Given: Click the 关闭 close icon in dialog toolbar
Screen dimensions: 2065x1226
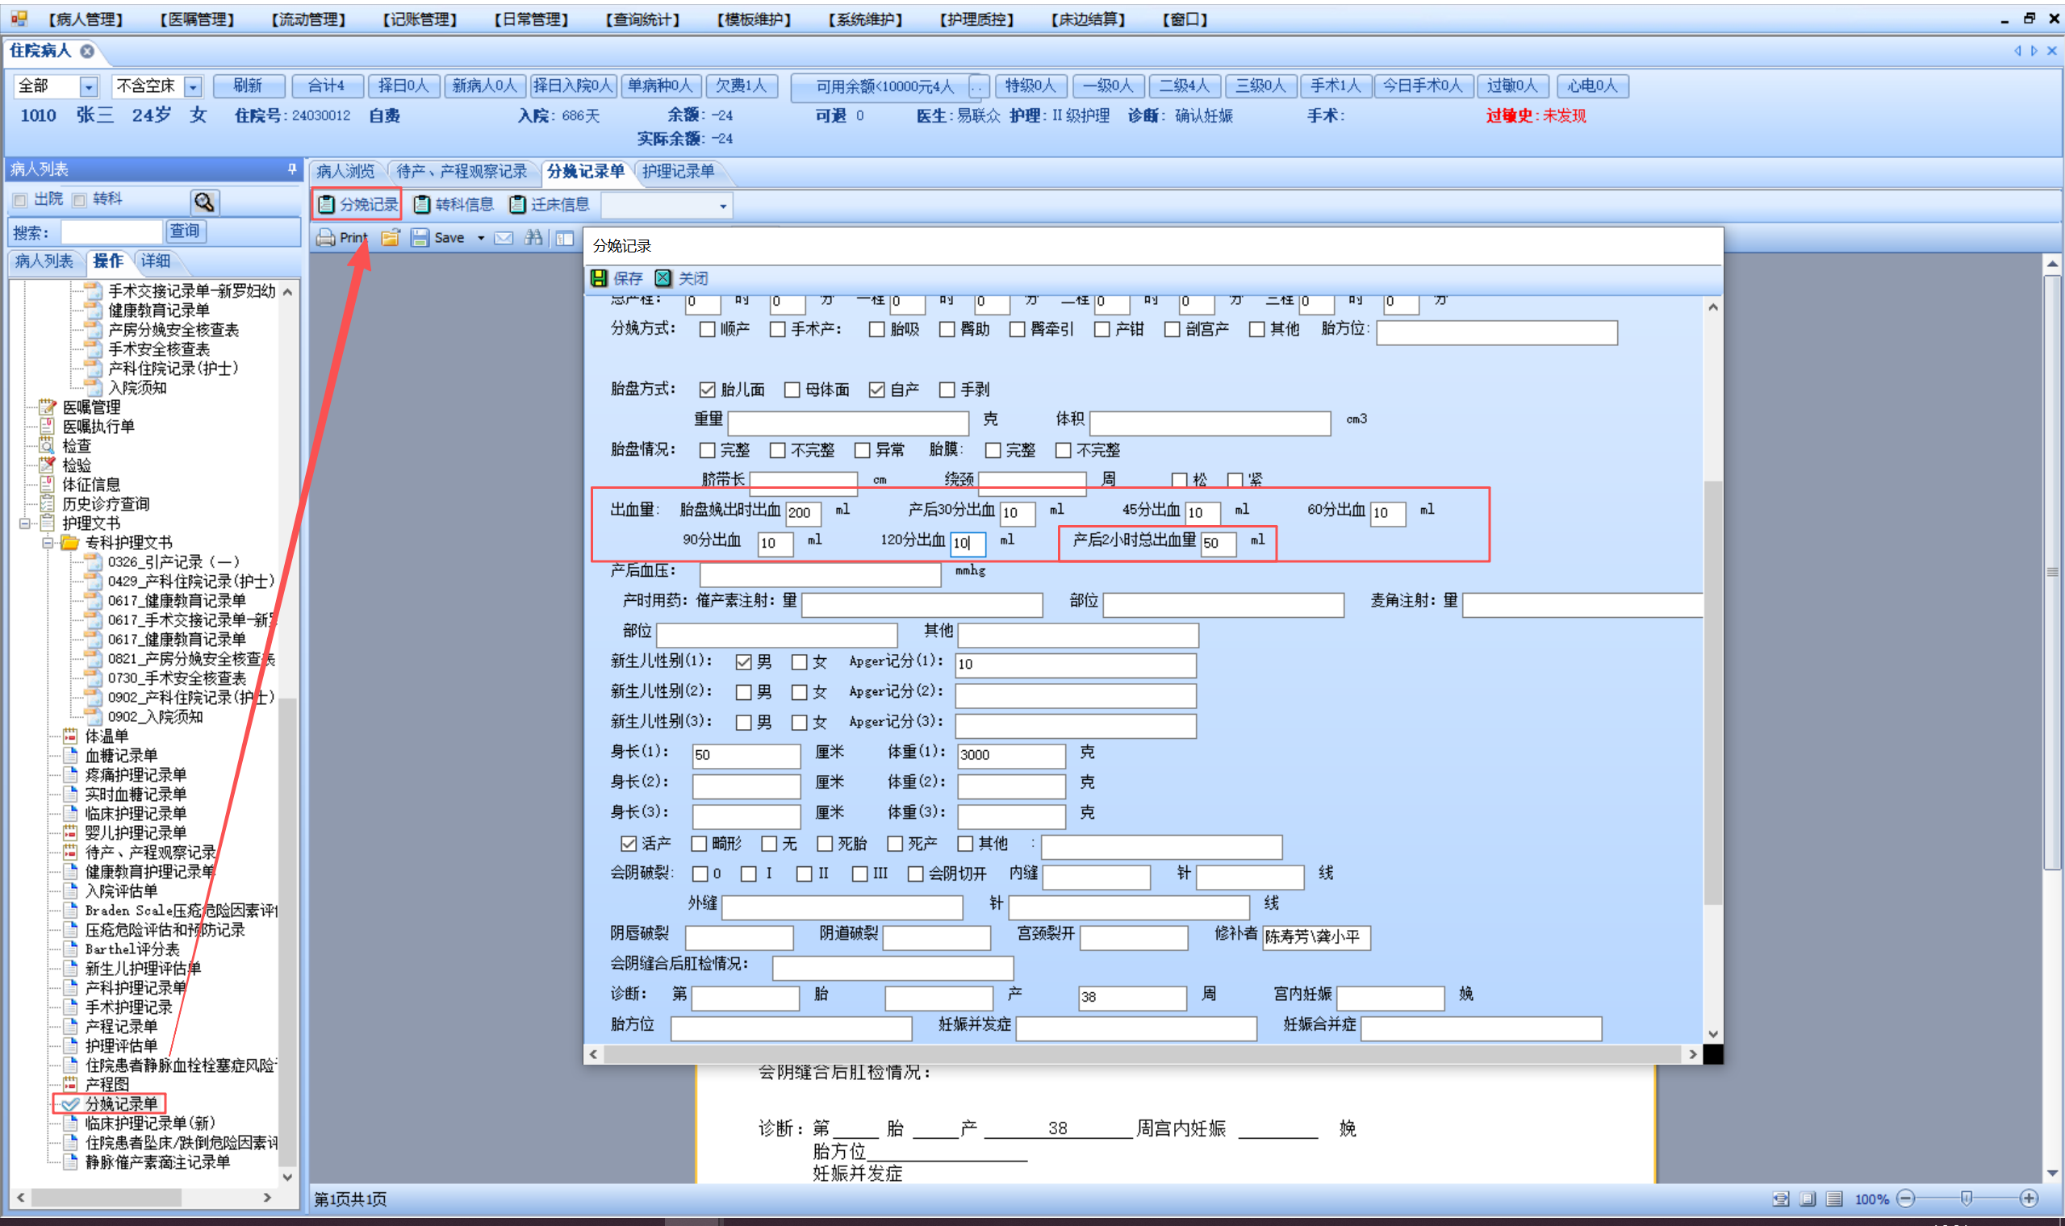Looking at the screenshot, I should [x=663, y=278].
